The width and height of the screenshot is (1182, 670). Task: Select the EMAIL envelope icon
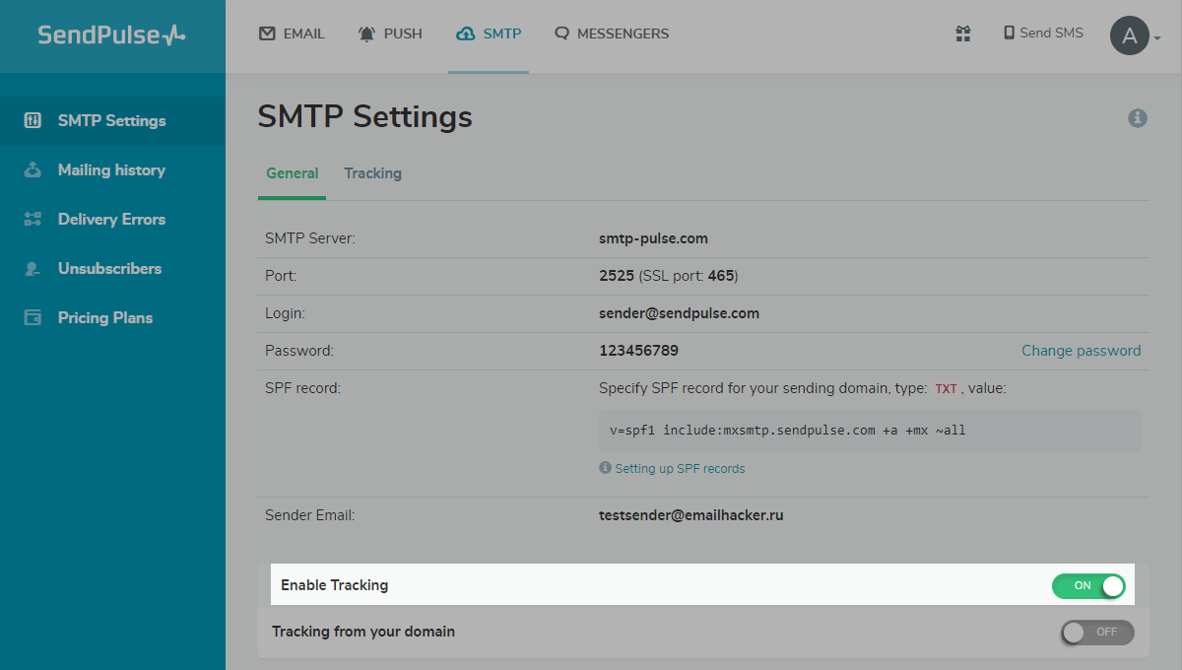[x=265, y=33]
